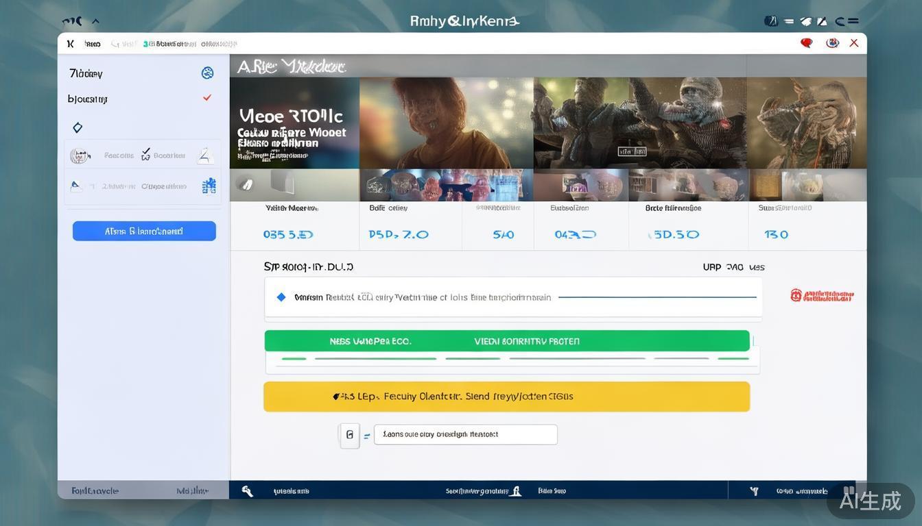This screenshot has width=922, height=526.
Task: Click the blue puzzle icon in the sidebar
Action: pyautogui.click(x=209, y=186)
